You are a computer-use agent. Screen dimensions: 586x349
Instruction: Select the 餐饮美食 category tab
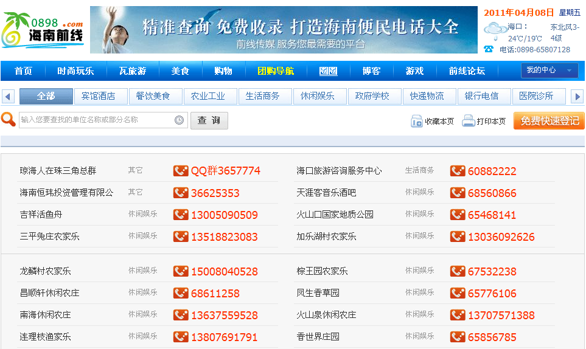point(155,96)
